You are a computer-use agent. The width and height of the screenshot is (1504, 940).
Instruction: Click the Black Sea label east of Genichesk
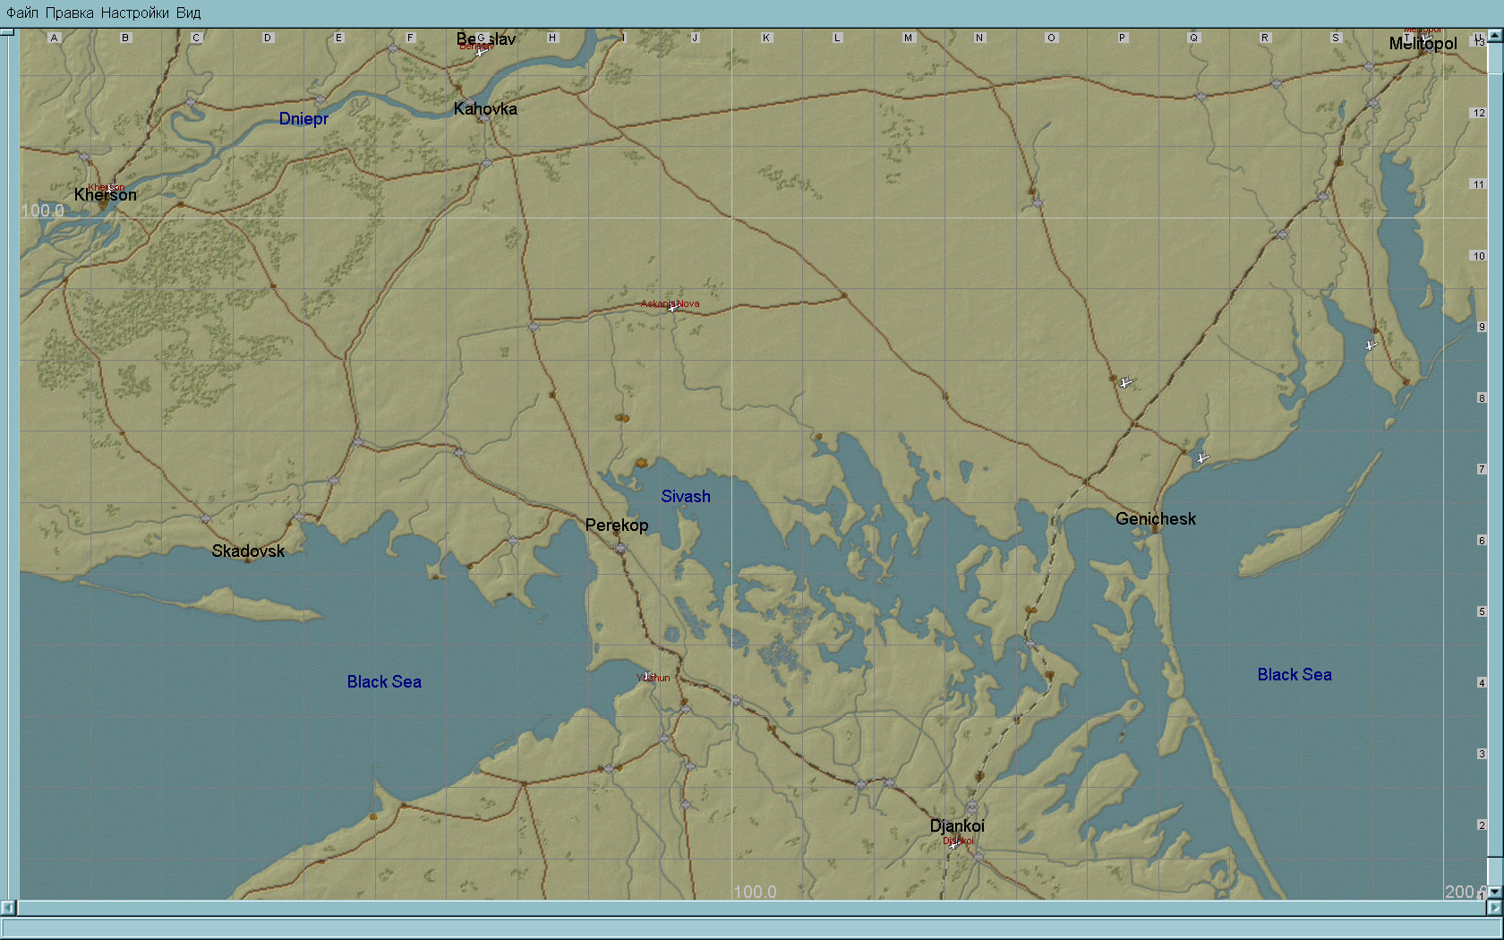tap(1295, 675)
